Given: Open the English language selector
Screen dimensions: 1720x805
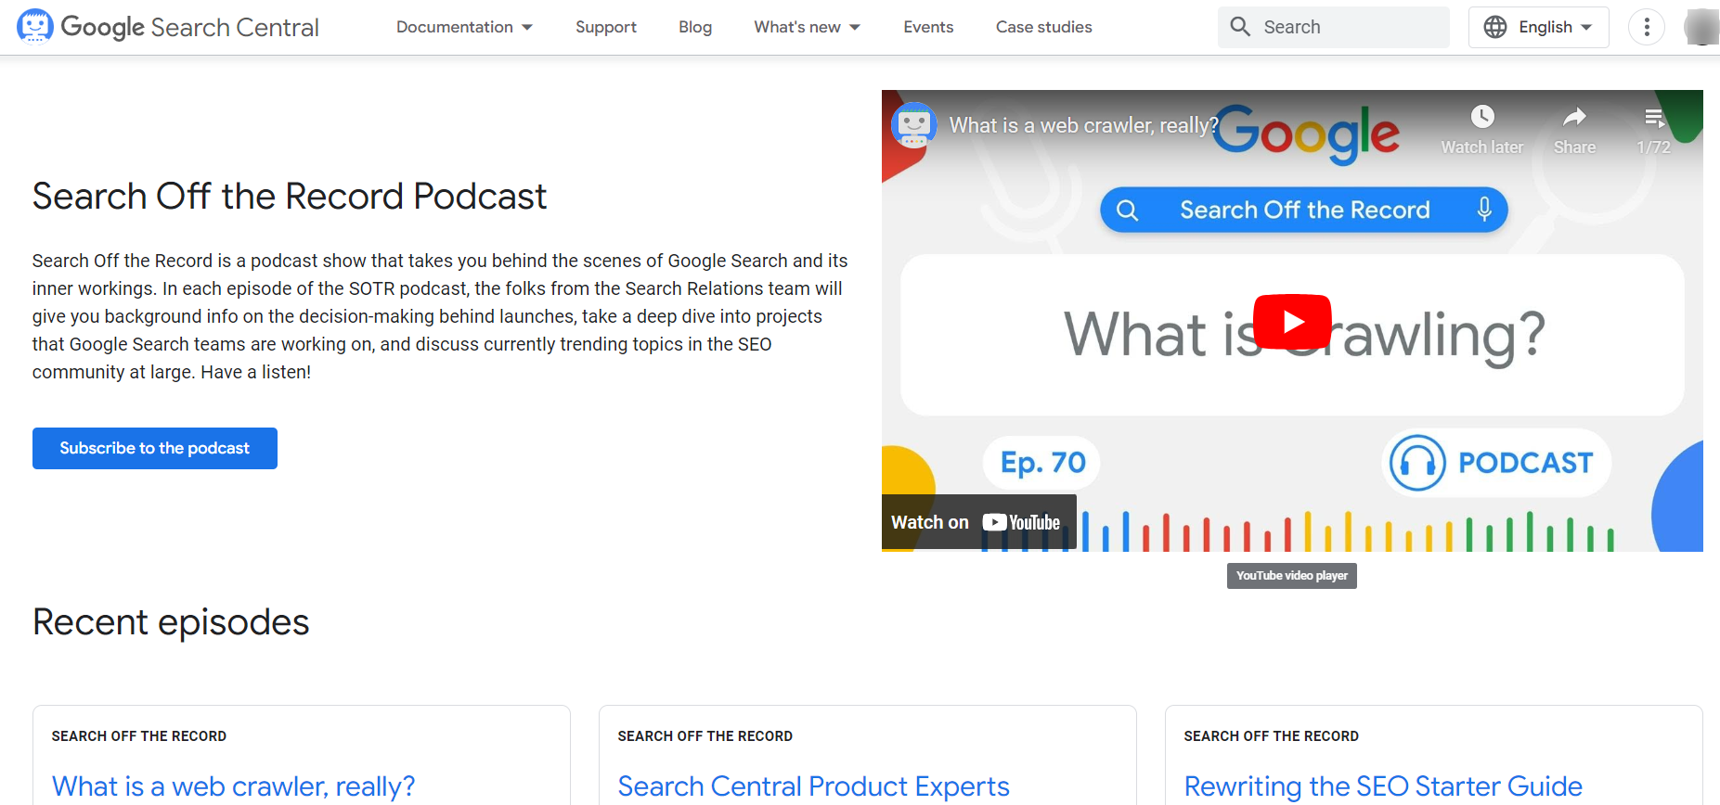Looking at the screenshot, I should [1538, 27].
